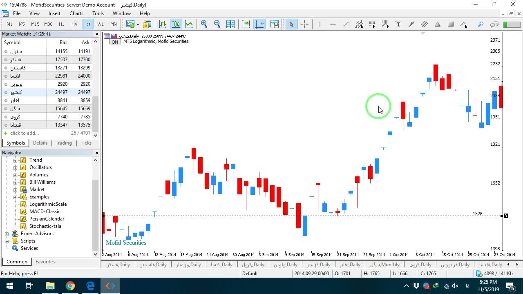Pick the horizontal line drawing tool
Screen dimensions: 523x294
pyautogui.click(x=333, y=24)
